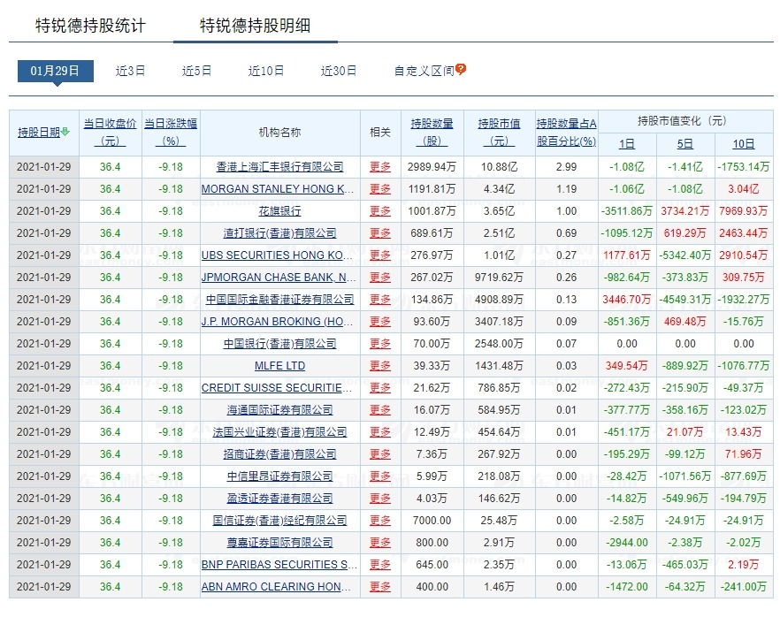Open 海通国际证券有限公司 link
The image size is (780, 617).
(279, 410)
